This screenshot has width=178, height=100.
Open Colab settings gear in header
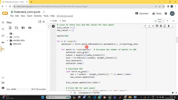[x=166, y=14]
